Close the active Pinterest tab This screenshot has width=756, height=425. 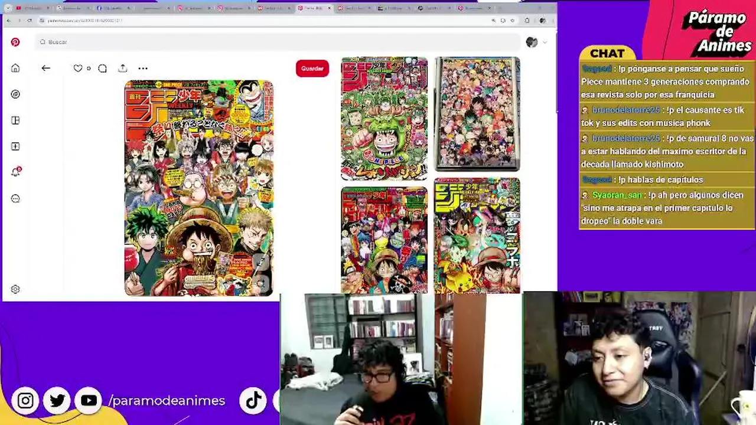[x=330, y=8]
